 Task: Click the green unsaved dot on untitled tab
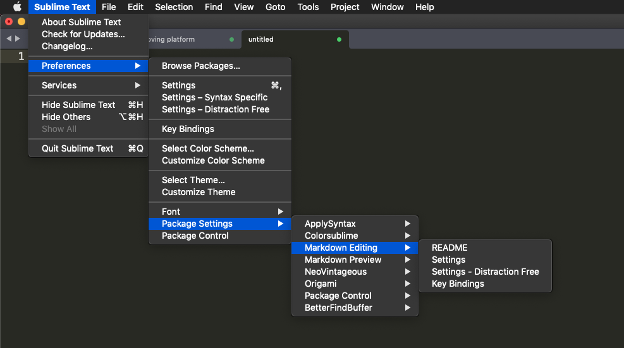coord(339,39)
